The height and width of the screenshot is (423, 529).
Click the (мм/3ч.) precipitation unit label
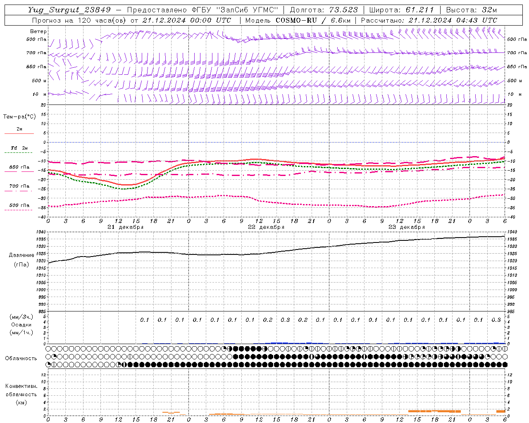[21, 317]
